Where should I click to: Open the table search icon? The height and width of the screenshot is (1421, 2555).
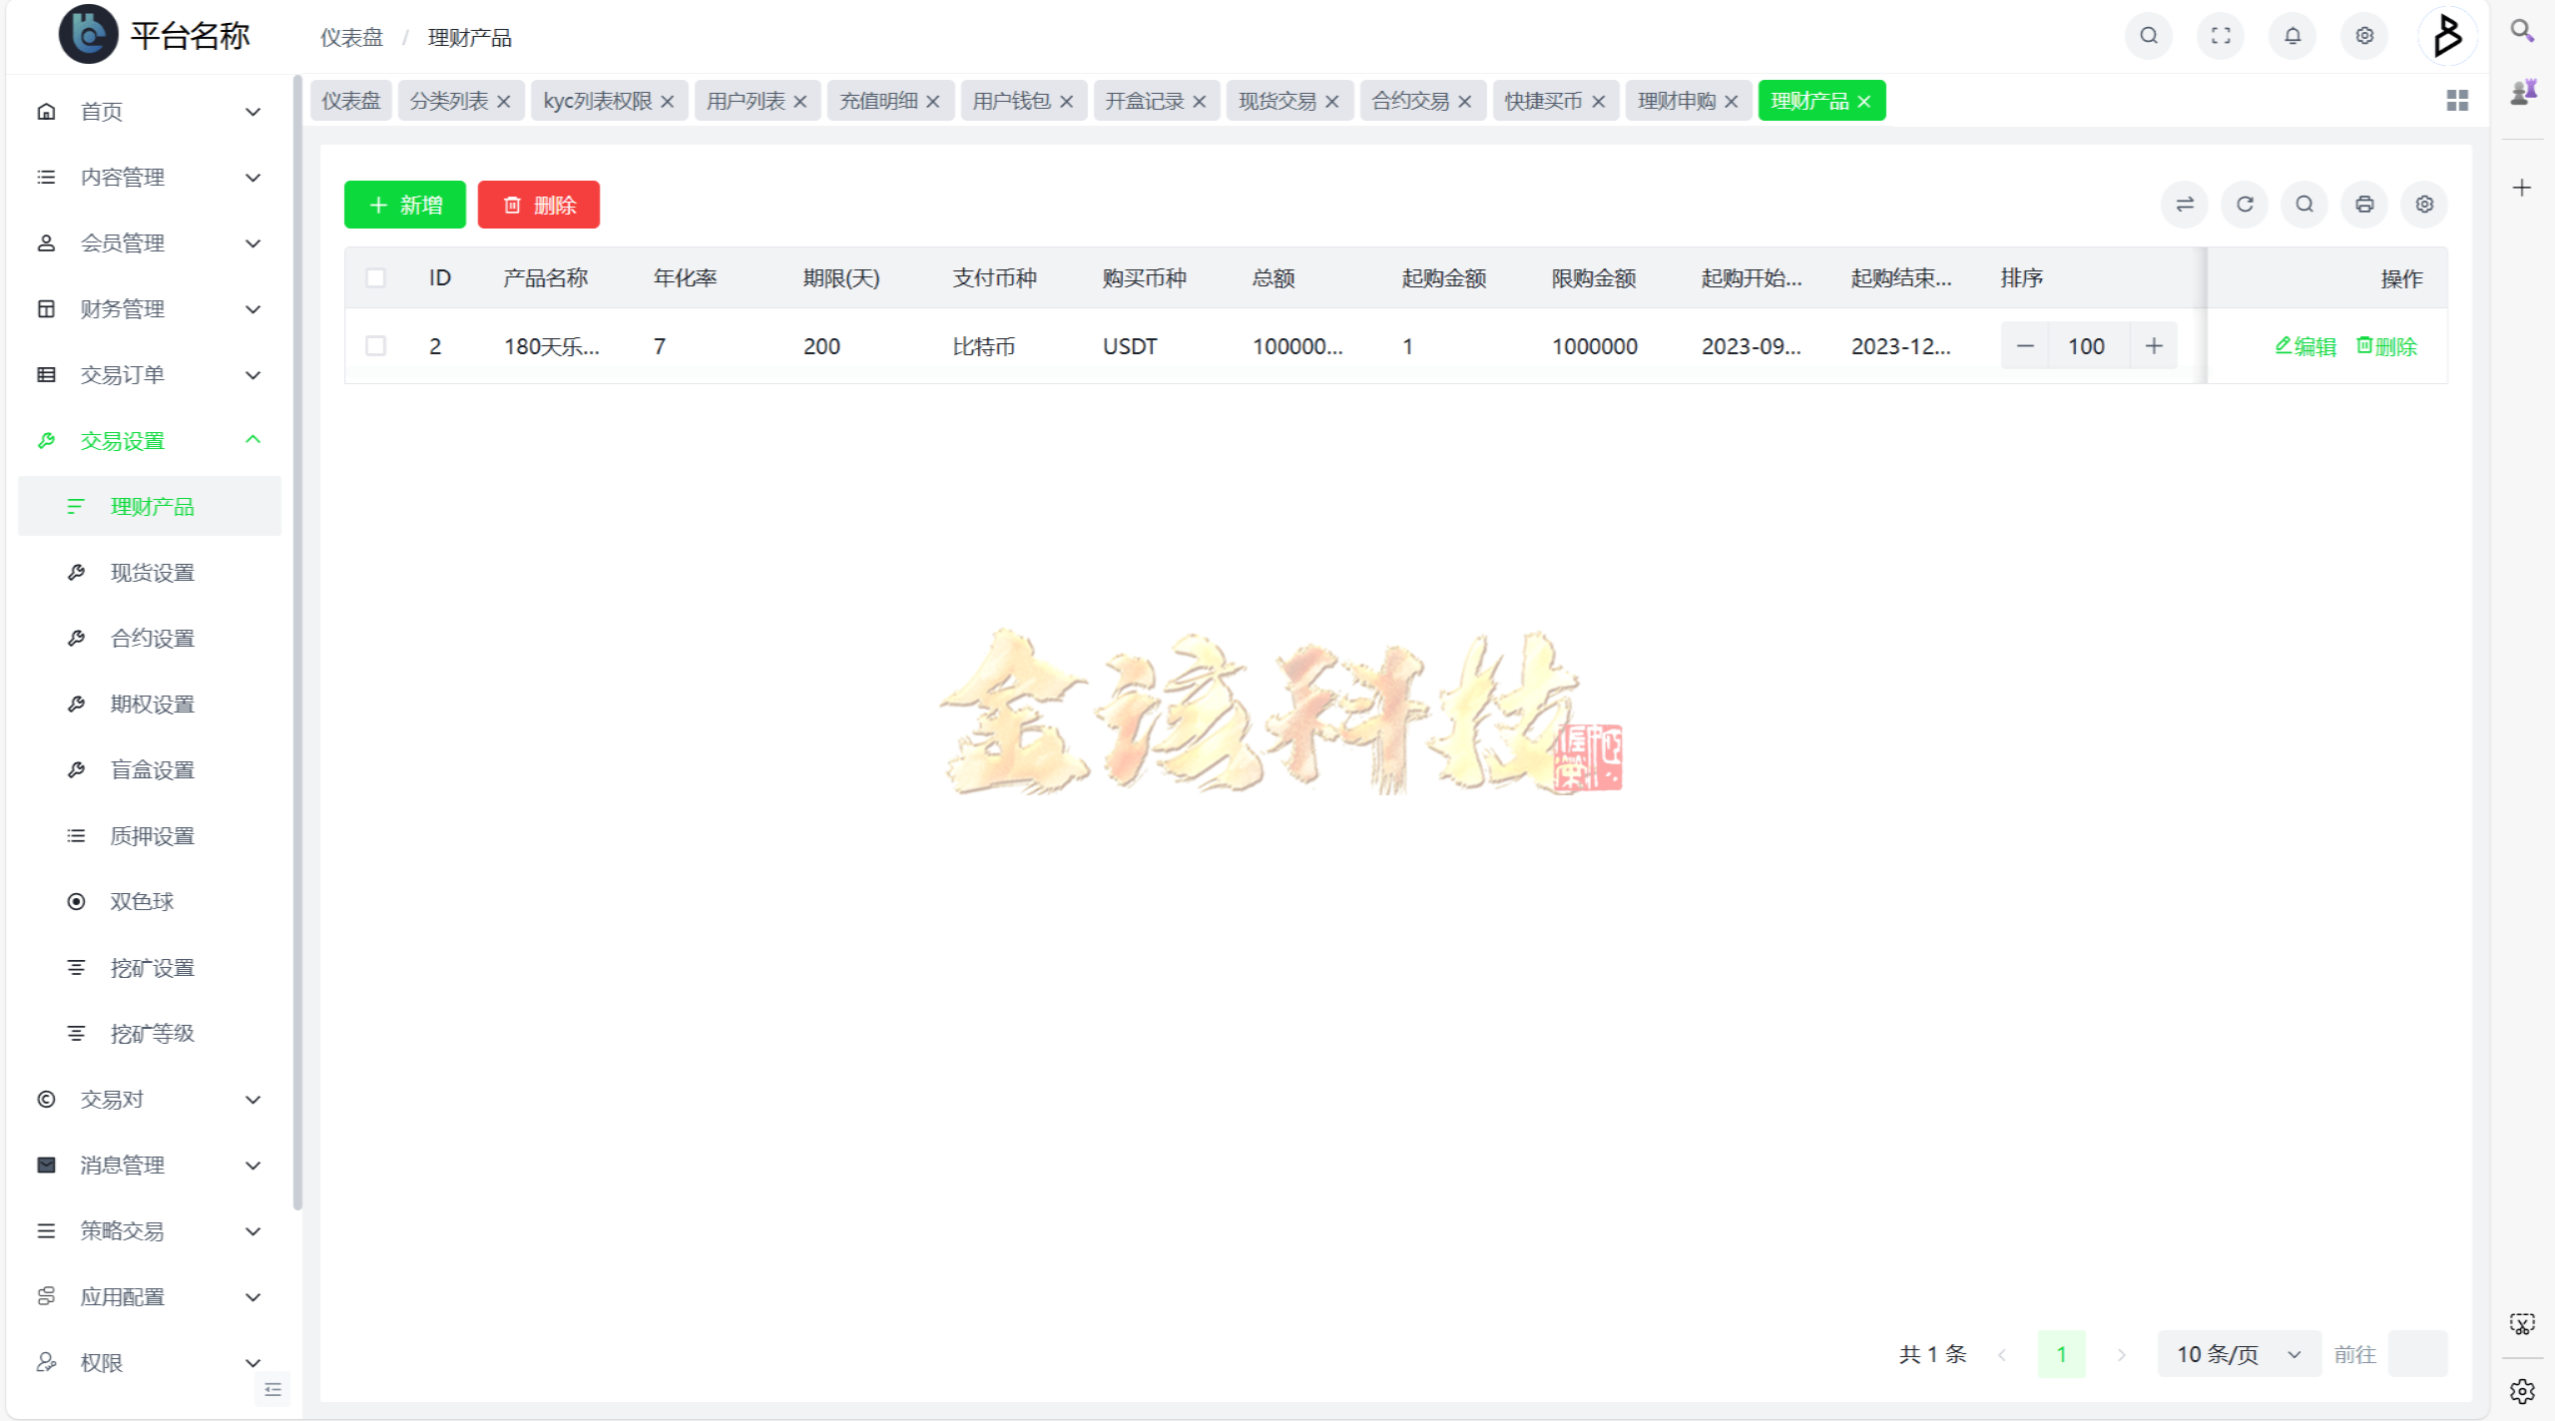(2303, 204)
